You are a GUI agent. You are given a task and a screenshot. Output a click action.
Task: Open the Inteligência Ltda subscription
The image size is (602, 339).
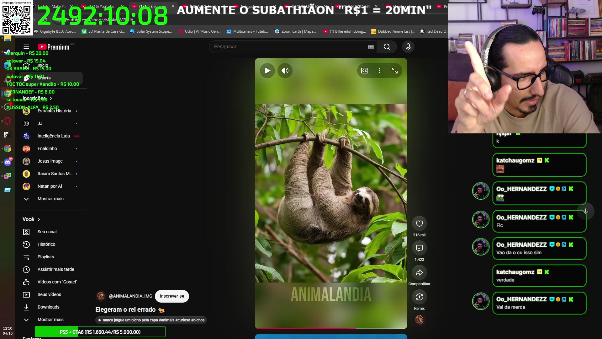coord(50,136)
